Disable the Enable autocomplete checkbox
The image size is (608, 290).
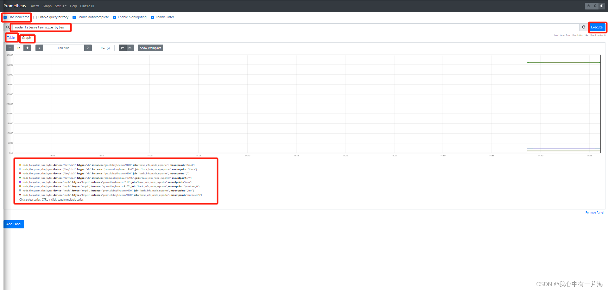[x=74, y=17]
